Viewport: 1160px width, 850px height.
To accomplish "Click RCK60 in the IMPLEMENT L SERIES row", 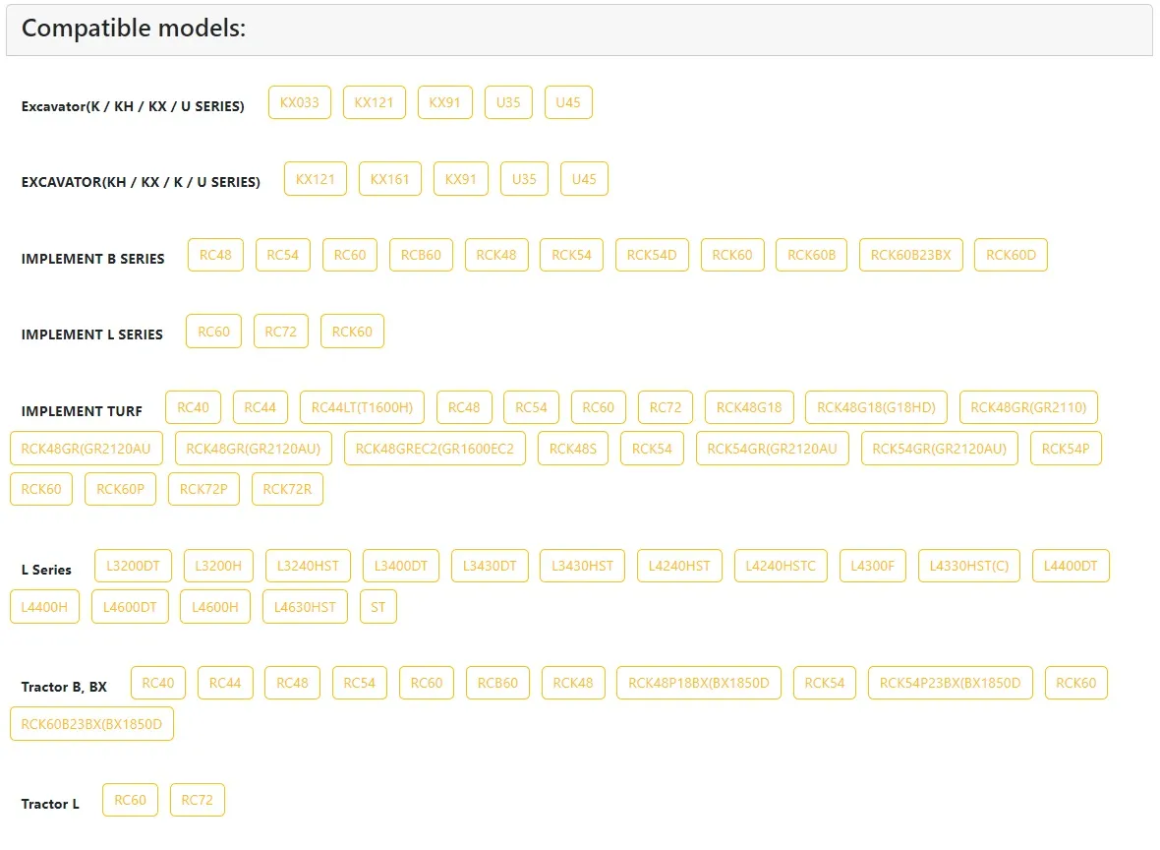I will pos(352,331).
